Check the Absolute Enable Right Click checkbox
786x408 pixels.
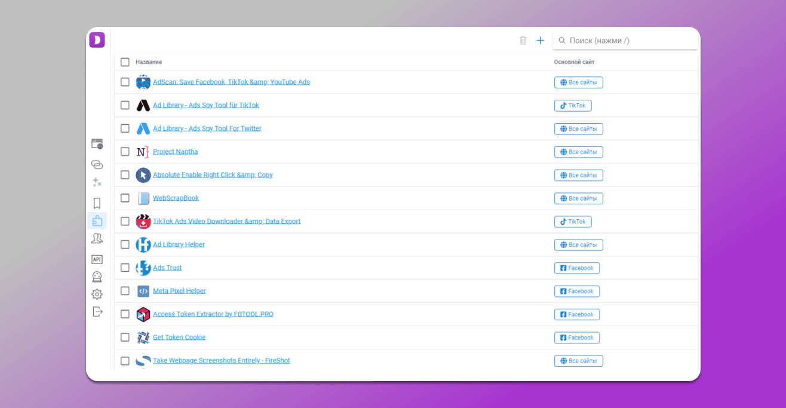125,175
